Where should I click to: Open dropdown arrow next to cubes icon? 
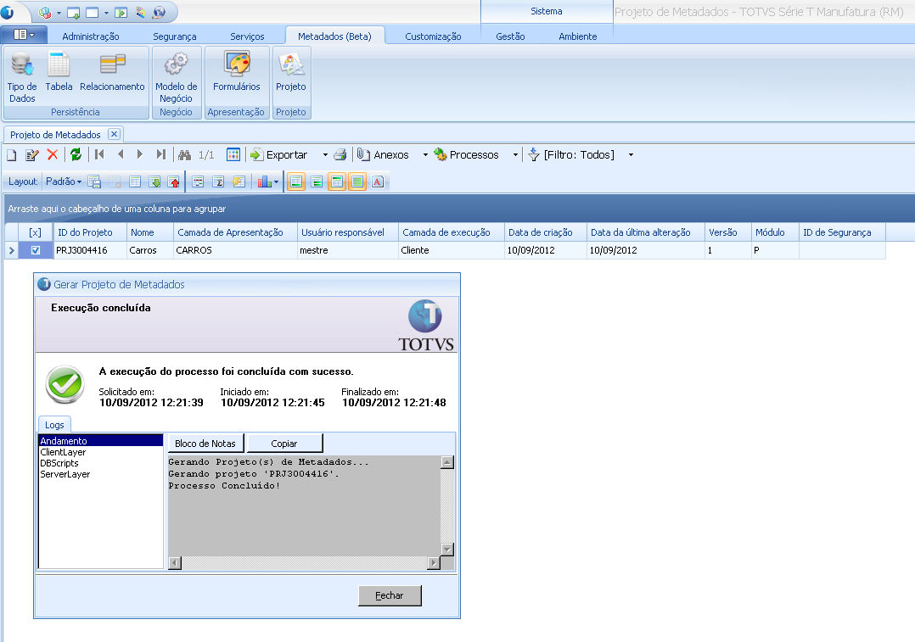[59, 13]
